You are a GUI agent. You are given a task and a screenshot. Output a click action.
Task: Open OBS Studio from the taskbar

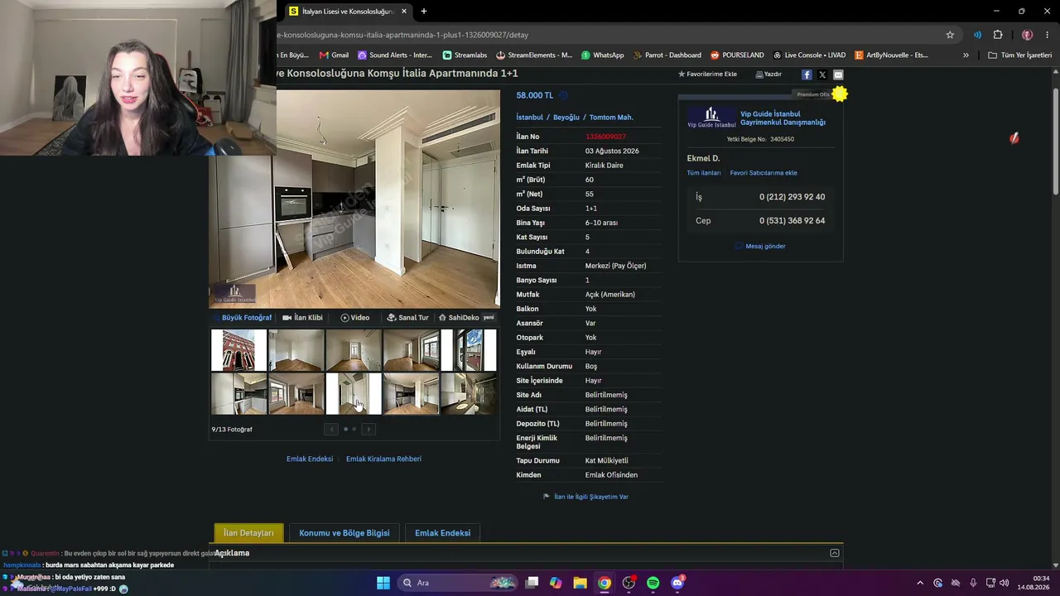point(629,583)
